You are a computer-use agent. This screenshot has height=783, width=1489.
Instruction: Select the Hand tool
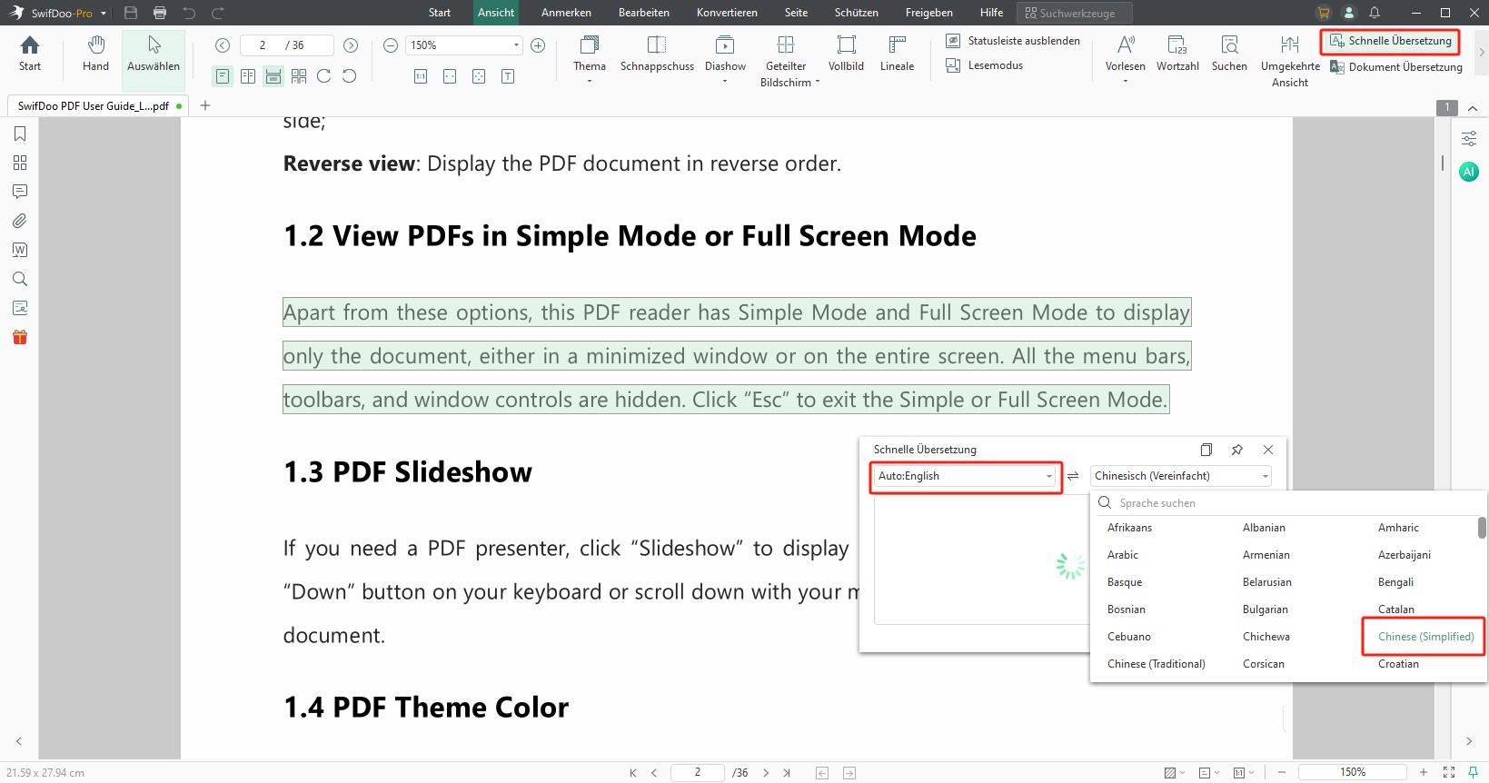click(95, 54)
